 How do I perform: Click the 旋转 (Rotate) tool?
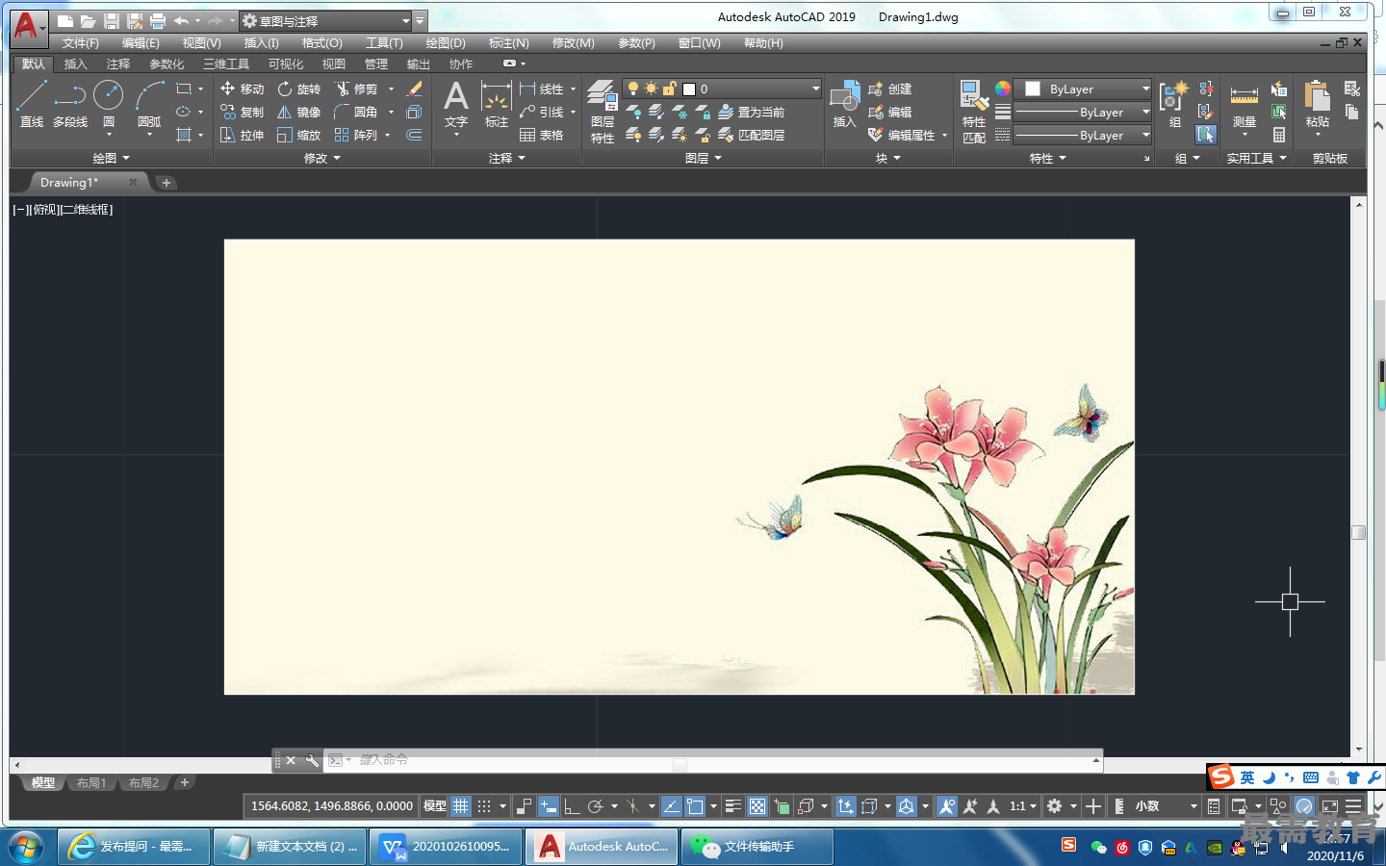(x=298, y=89)
